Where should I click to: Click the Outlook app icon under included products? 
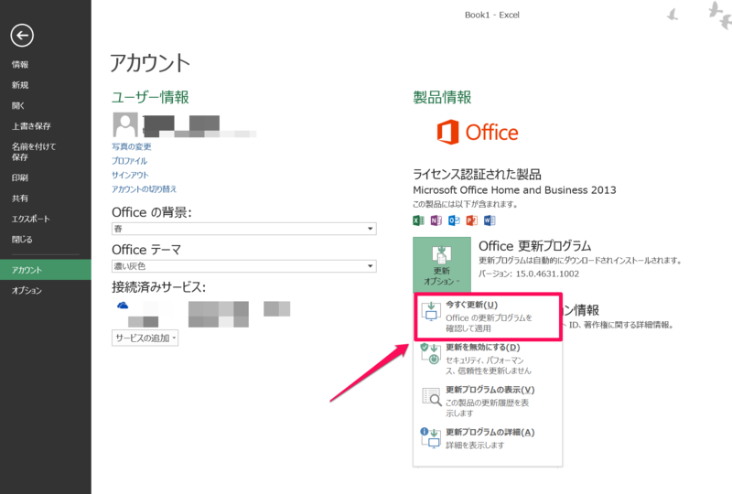[454, 220]
